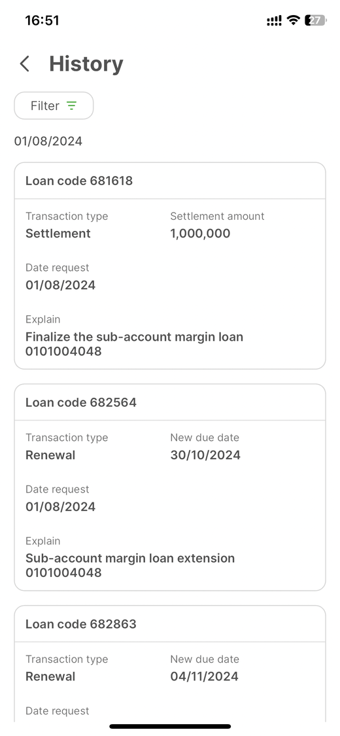The height and width of the screenshot is (736, 340).
Task: Open the Filter button
Action: pyautogui.click(x=54, y=105)
